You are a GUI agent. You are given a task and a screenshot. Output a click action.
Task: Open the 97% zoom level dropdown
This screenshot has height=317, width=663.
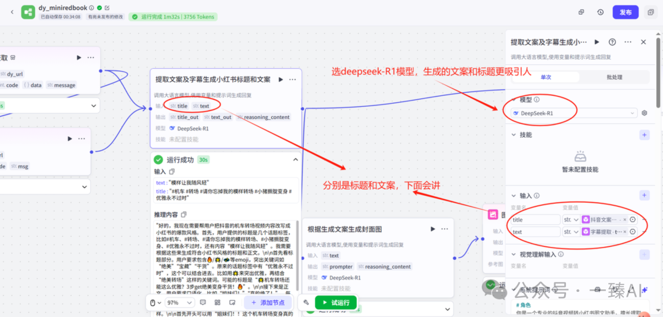click(180, 303)
